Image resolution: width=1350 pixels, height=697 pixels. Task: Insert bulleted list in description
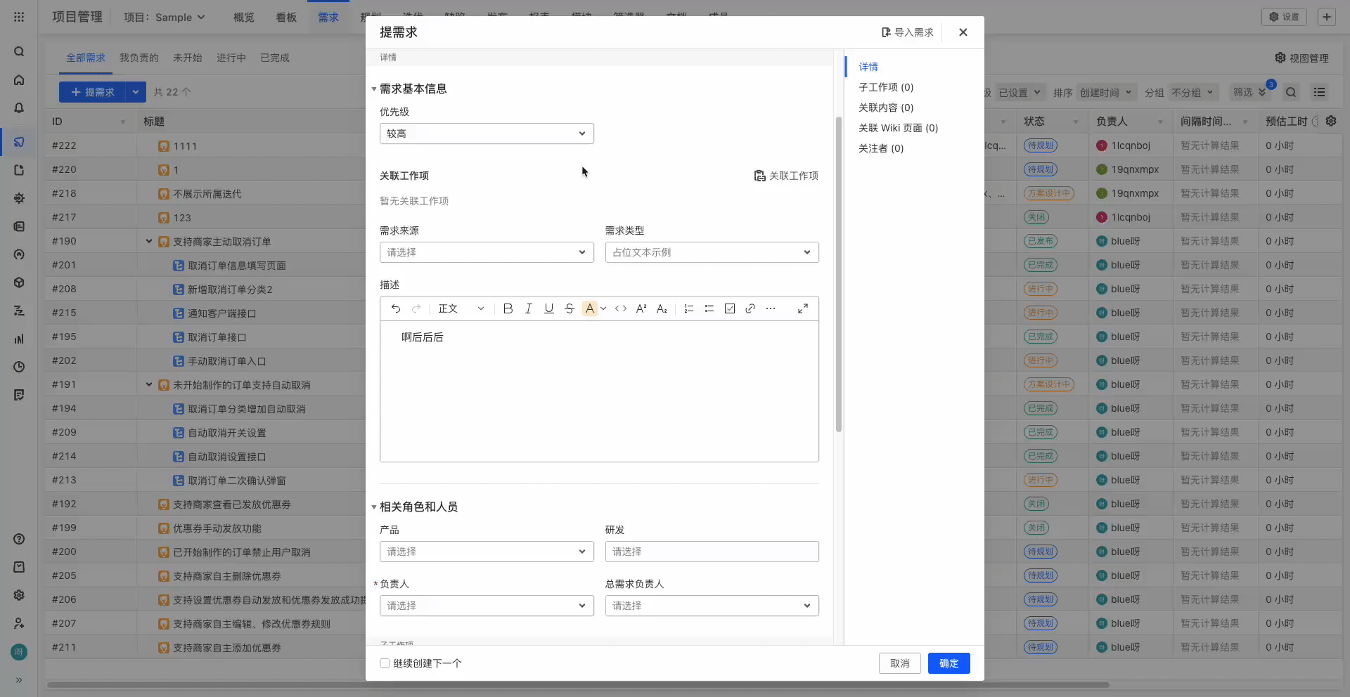pyautogui.click(x=709, y=308)
